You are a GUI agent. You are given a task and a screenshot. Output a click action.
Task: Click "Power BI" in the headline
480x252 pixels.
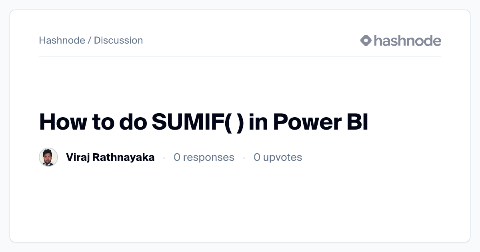click(x=320, y=122)
